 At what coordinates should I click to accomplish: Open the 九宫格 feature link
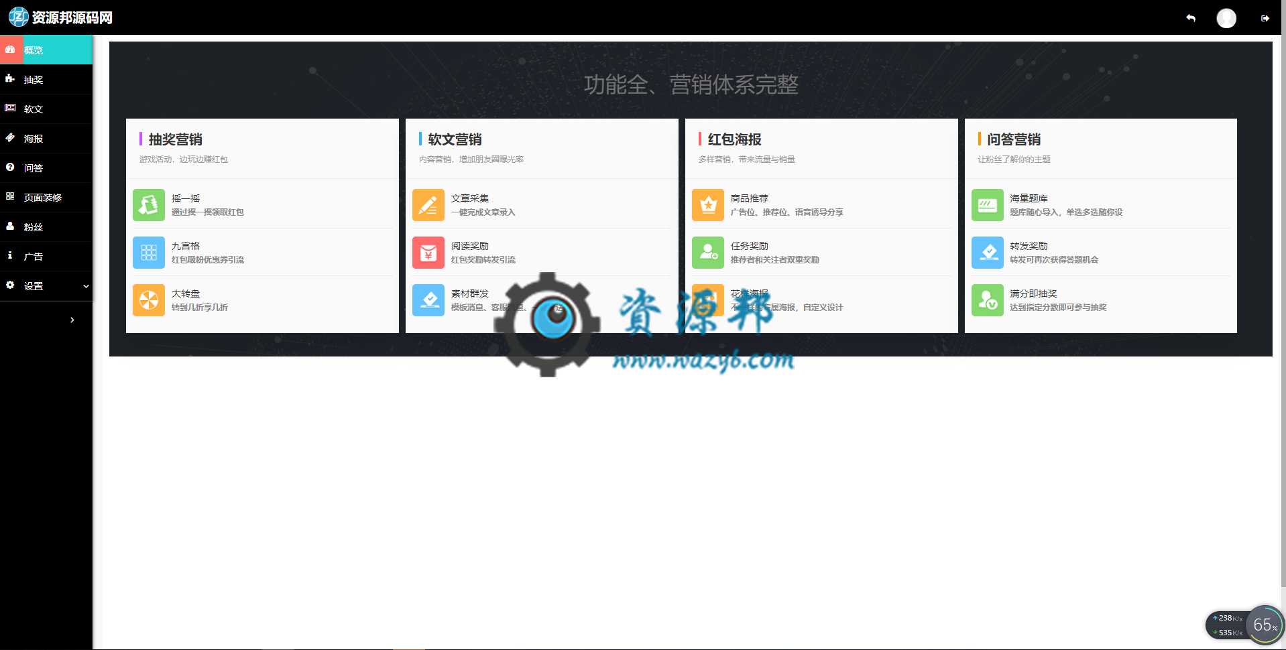pos(186,246)
